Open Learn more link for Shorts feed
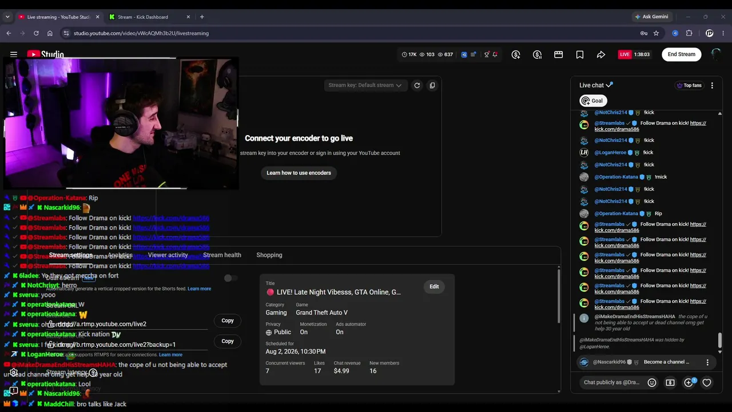 tap(199, 289)
